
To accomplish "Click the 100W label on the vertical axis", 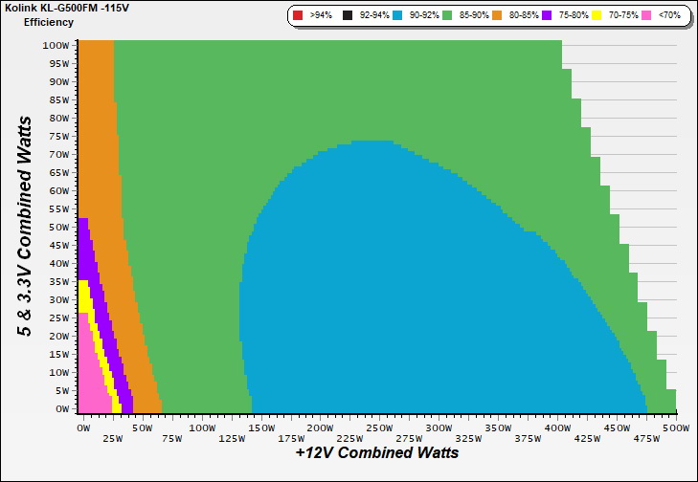I will coord(56,45).
